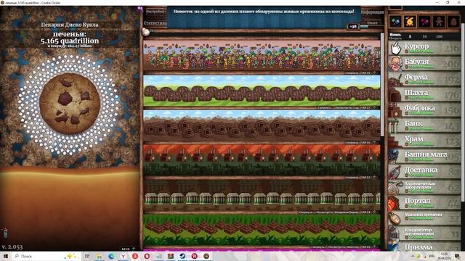Buy the Машина времени building
Viewport: 465px width, 261px height.
tap(424, 217)
